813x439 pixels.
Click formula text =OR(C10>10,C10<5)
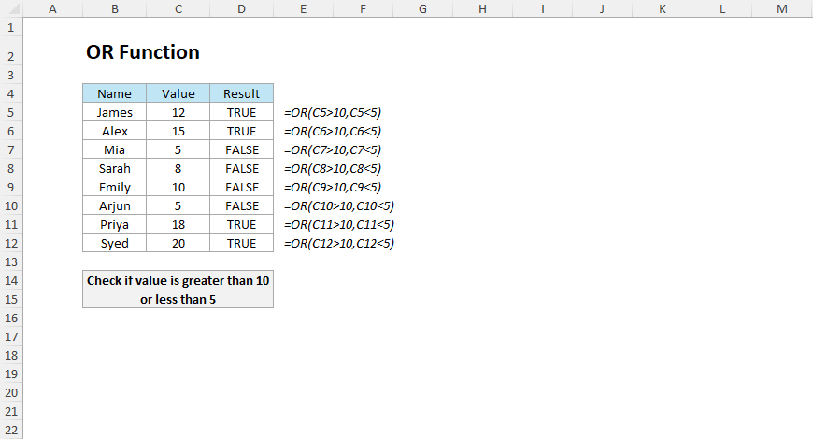click(x=339, y=205)
